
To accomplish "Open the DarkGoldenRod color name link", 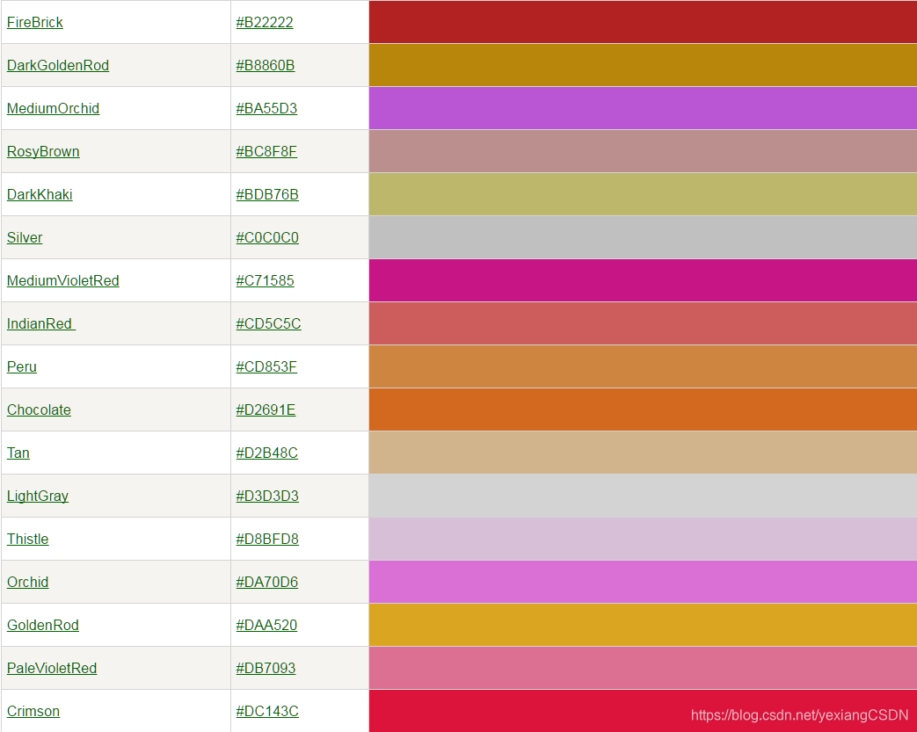I will coord(58,66).
